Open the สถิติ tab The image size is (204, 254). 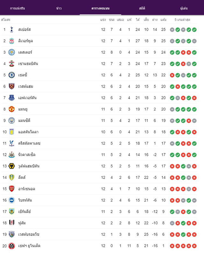click(142, 8)
